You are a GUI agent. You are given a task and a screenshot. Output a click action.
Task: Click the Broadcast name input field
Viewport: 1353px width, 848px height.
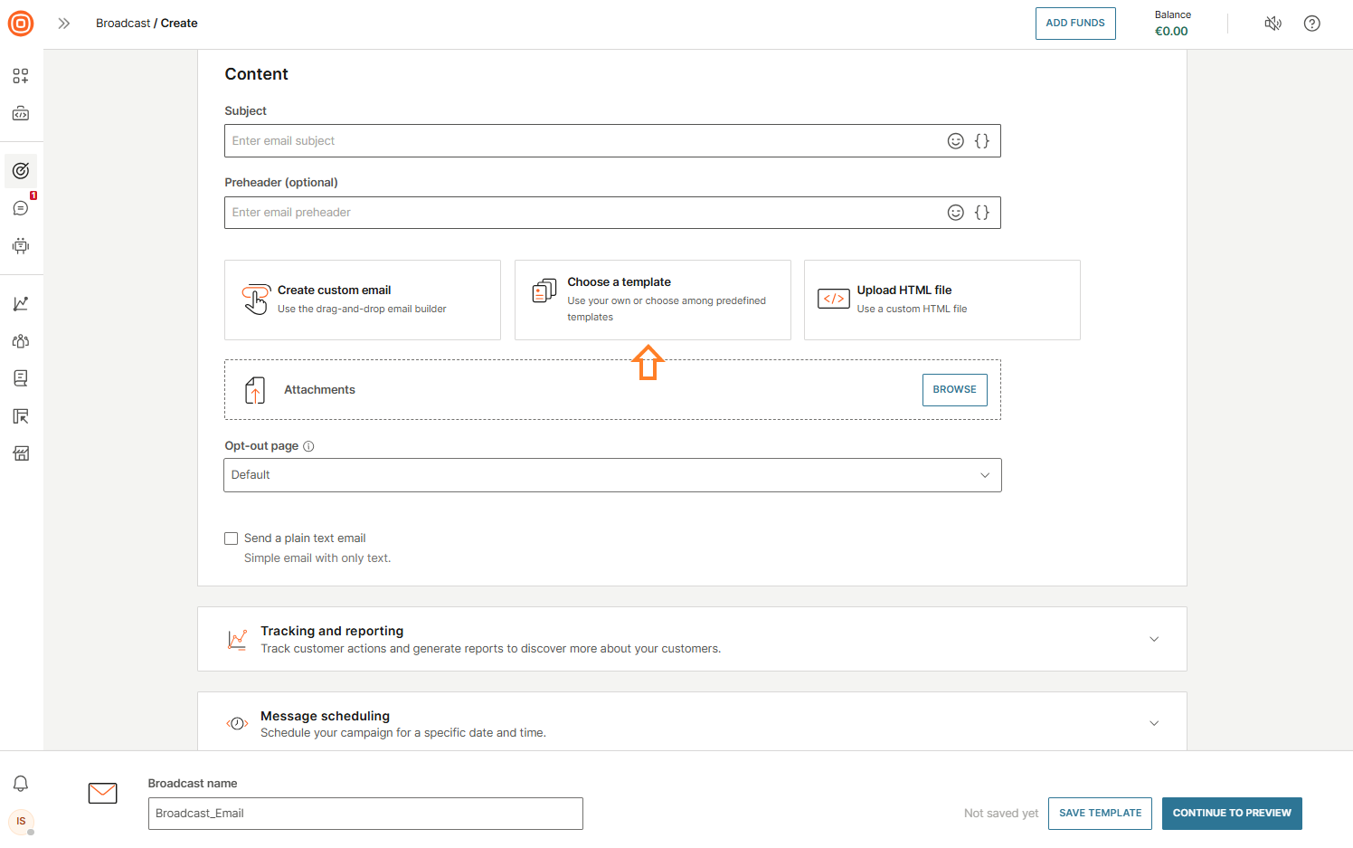pyautogui.click(x=365, y=814)
